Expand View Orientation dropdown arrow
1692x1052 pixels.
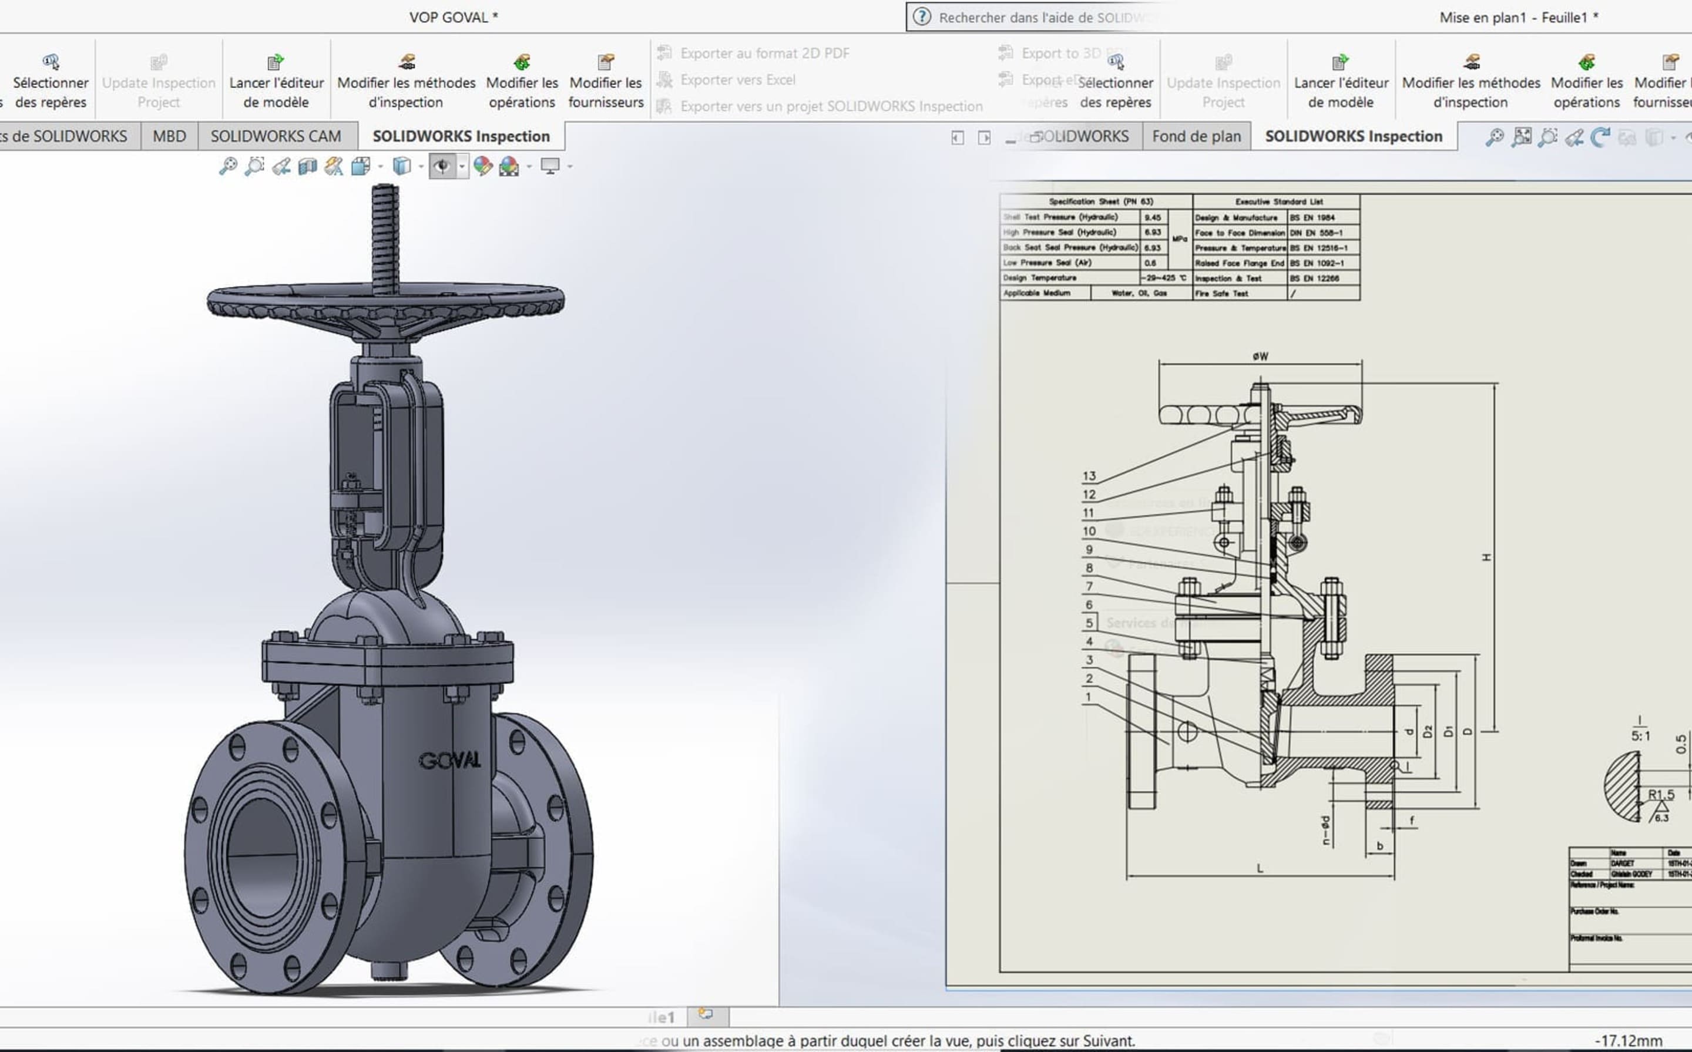(380, 167)
